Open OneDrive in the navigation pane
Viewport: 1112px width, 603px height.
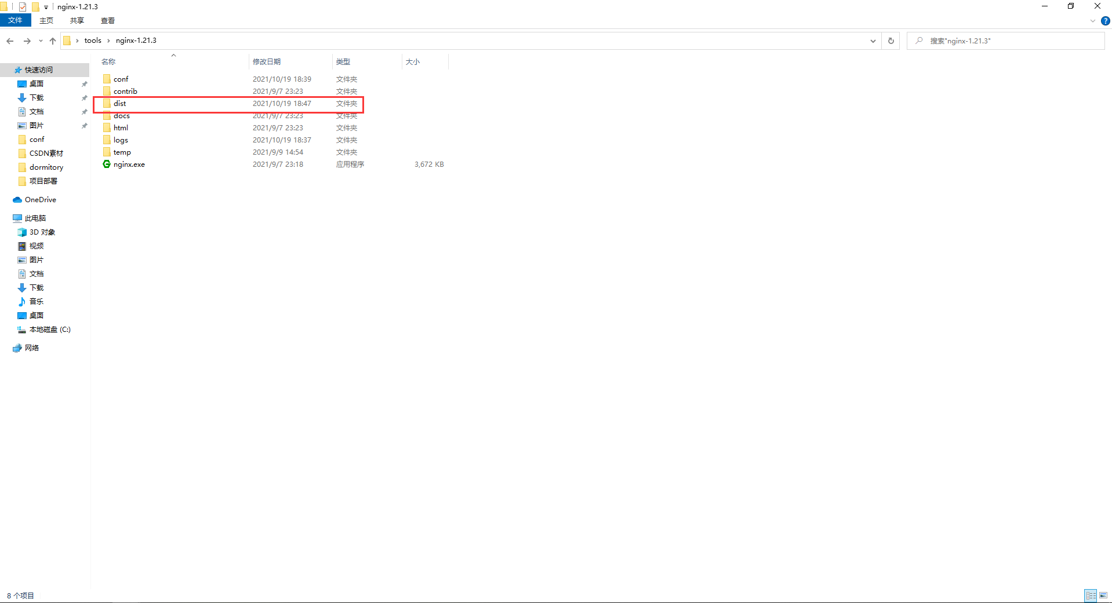click(x=40, y=199)
